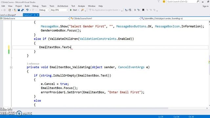Click the Display Object Member List icon
This screenshot has width=210, height=118.
click(x=126, y=10)
